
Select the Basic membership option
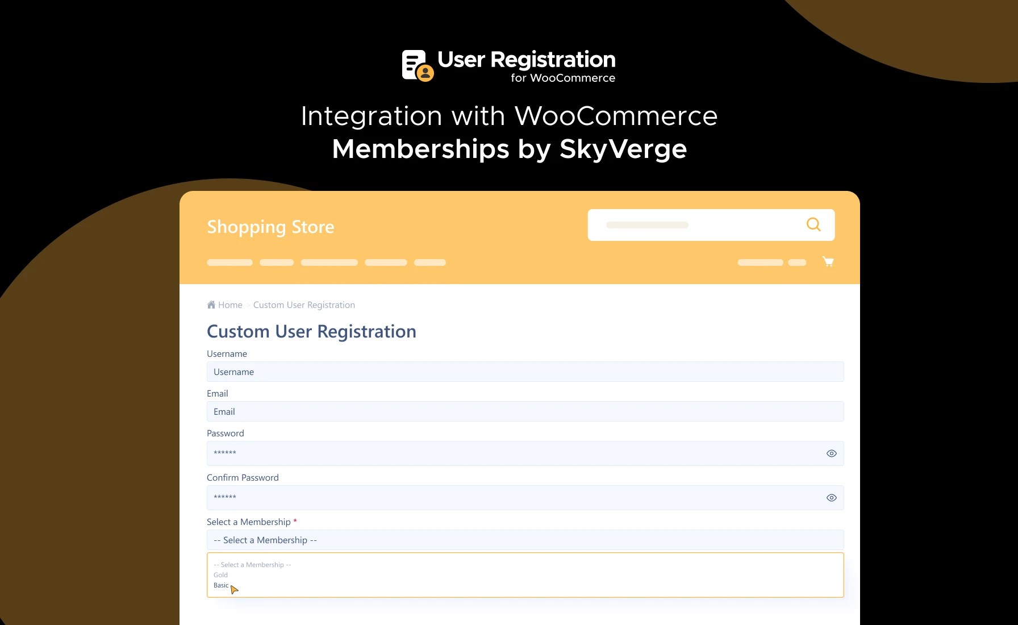[x=221, y=585]
